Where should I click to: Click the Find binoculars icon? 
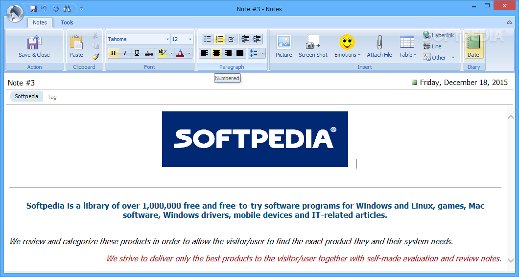coord(67,9)
